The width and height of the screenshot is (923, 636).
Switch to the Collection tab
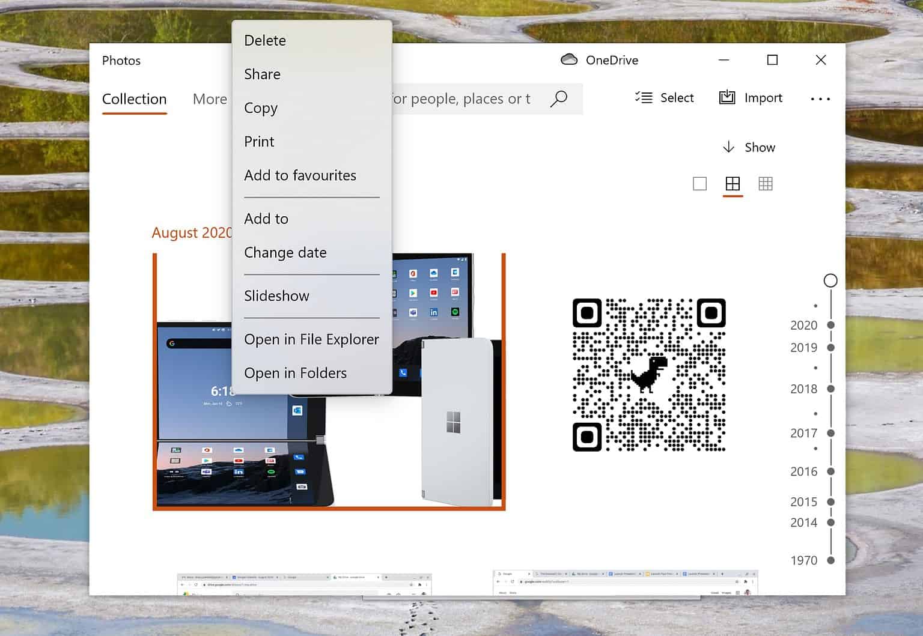(134, 98)
